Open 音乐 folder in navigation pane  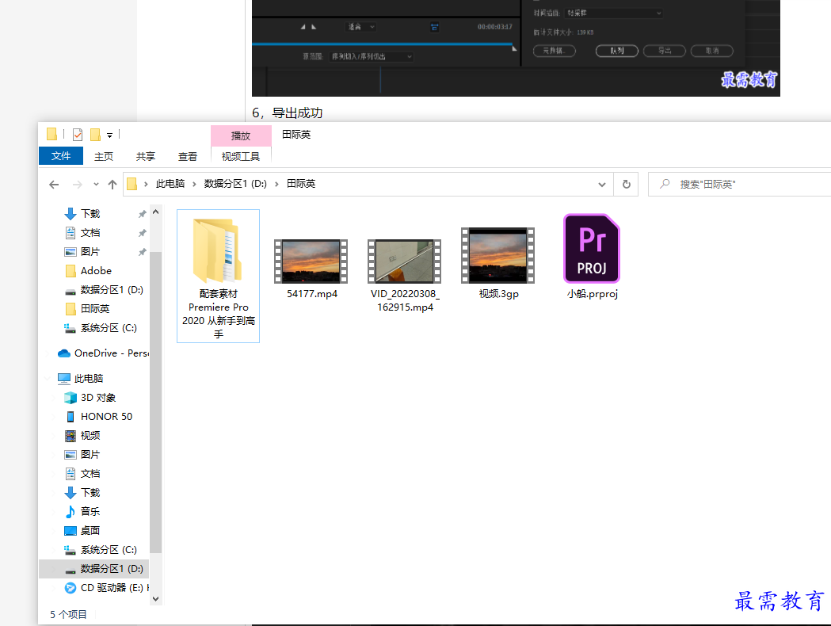tap(90, 512)
